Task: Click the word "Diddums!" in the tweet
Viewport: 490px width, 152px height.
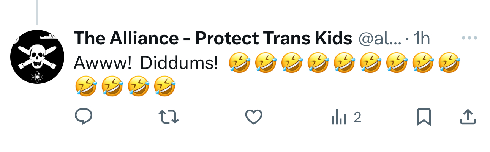Action: click(179, 63)
